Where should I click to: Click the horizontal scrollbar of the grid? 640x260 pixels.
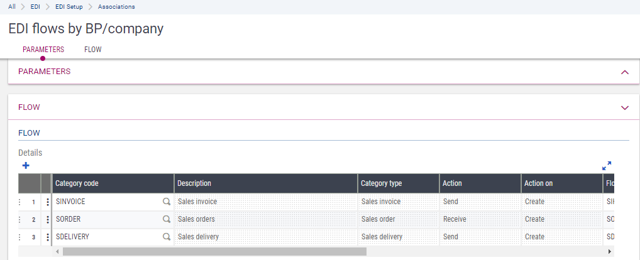click(214, 251)
